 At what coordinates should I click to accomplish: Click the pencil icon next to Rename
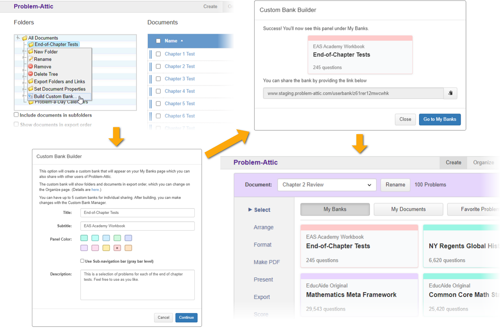click(x=31, y=59)
